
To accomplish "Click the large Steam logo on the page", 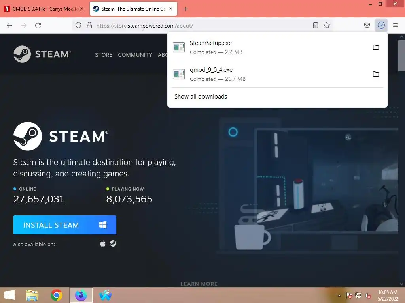I will pos(61,136).
